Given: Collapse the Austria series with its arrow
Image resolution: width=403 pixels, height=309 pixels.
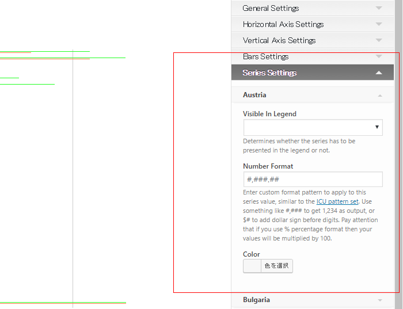Looking at the screenshot, I should [380, 96].
